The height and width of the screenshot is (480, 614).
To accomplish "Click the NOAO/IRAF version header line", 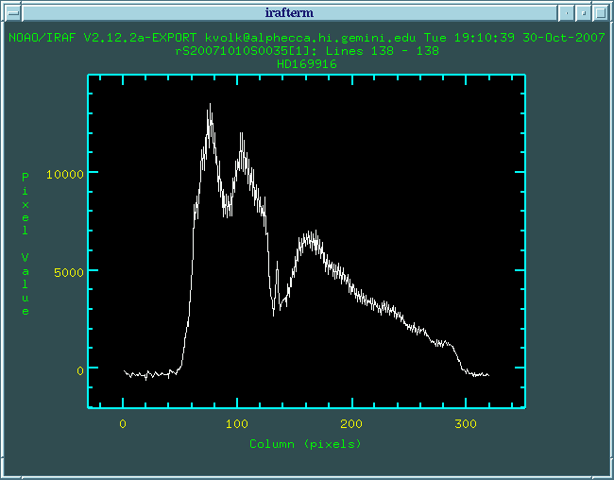I will pos(307,38).
